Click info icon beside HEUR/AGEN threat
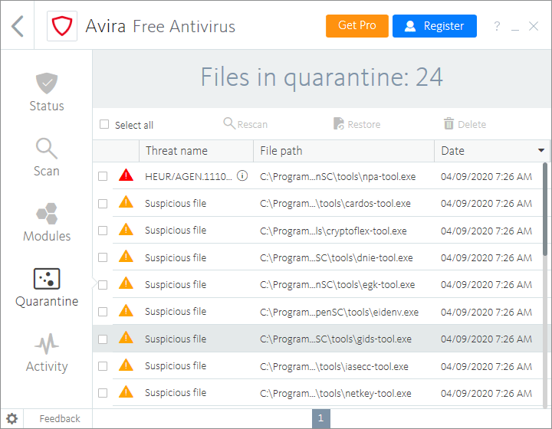Screen dimensions: 552x429 pos(242,176)
